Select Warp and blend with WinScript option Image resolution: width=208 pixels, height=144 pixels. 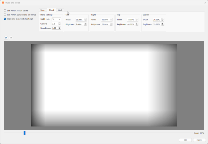click(5, 19)
